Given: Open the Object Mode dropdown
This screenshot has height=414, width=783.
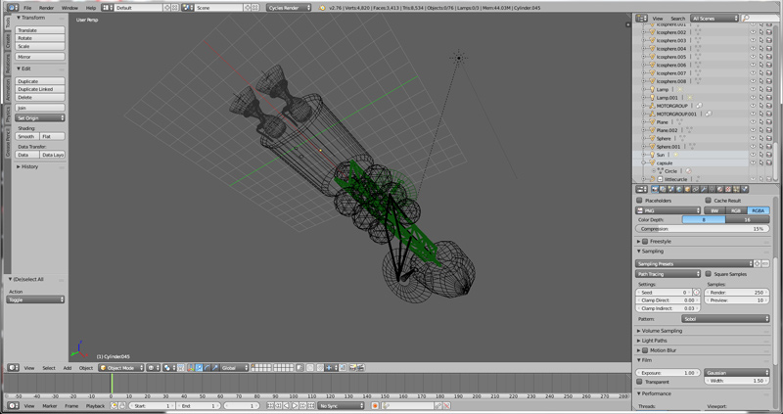Looking at the screenshot, I should pyautogui.click(x=120, y=368).
